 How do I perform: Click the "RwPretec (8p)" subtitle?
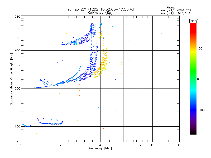point(100,13)
